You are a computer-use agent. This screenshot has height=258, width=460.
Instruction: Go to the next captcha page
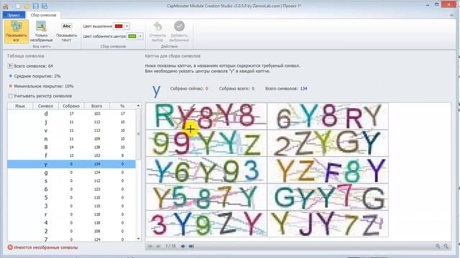[x=183, y=247]
